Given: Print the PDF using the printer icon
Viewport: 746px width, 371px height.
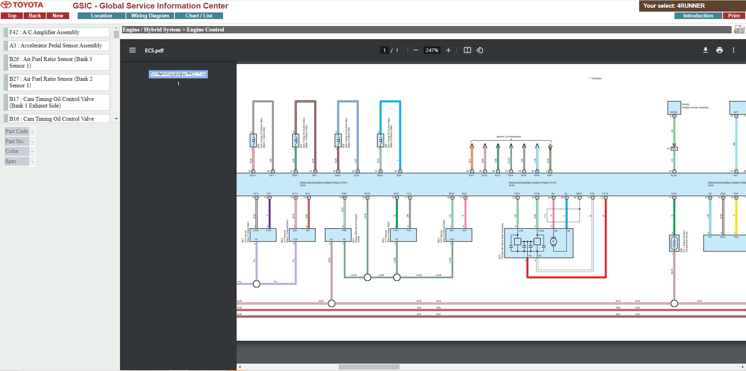Looking at the screenshot, I should (x=720, y=50).
